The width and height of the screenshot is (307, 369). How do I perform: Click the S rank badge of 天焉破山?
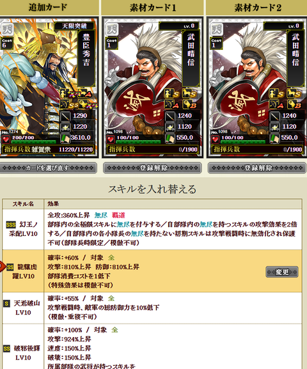[x=6, y=303]
